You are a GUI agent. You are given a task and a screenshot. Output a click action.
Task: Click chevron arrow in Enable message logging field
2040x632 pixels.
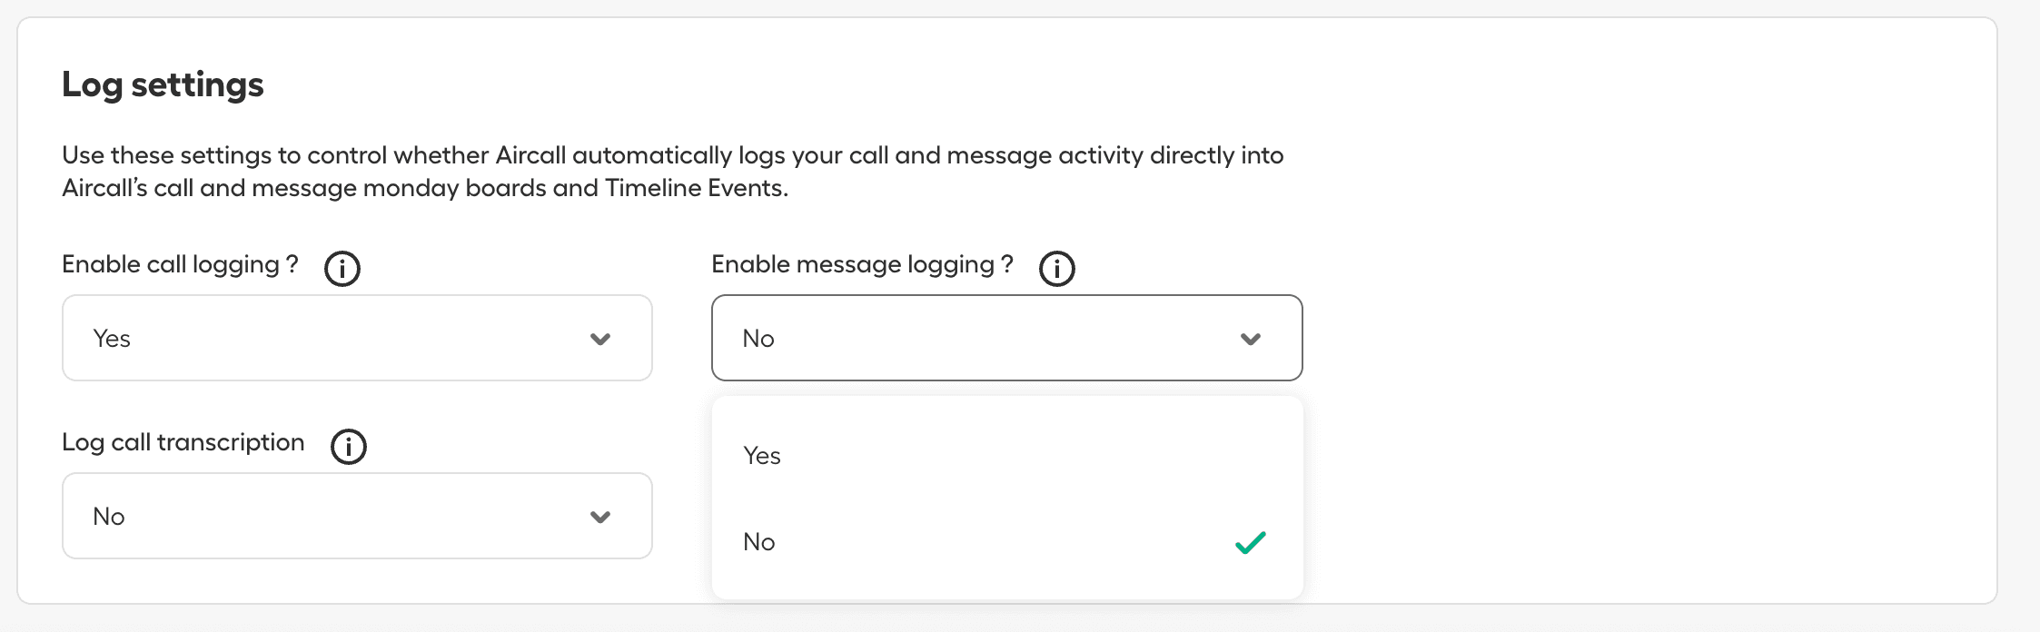click(x=1251, y=340)
